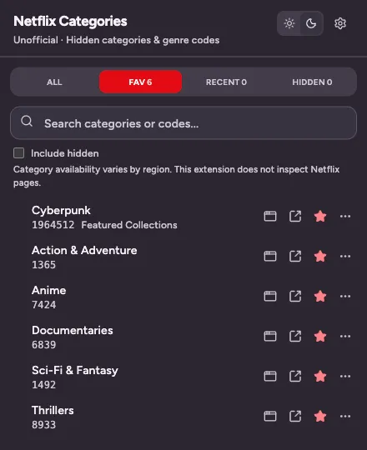Open Thrillers in new tab icon
Image resolution: width=367 pixels, height=450 pixels.
click(295, 416)
